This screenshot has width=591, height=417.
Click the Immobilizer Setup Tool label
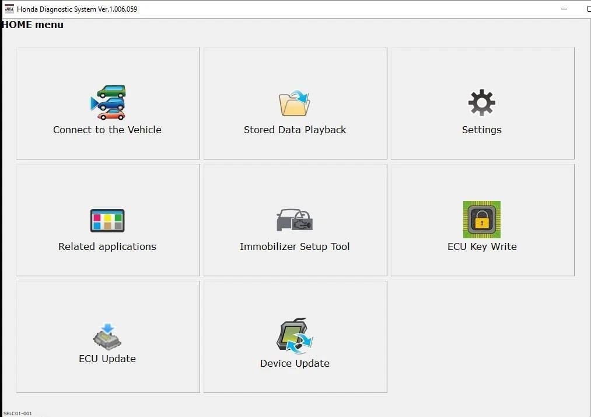(295, 246)
